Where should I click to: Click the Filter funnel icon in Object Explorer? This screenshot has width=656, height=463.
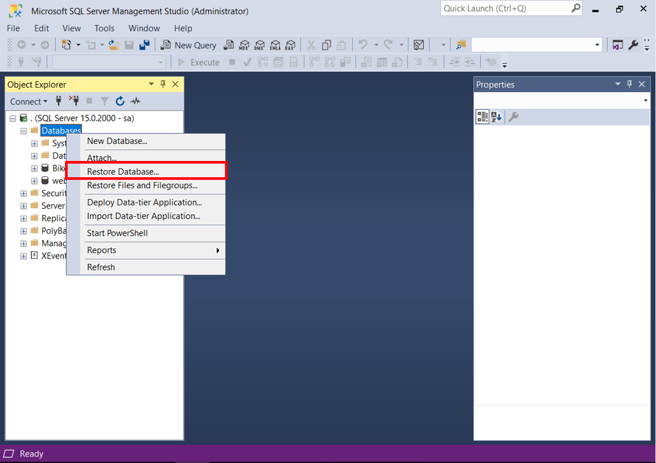click(x=105, y=101)
